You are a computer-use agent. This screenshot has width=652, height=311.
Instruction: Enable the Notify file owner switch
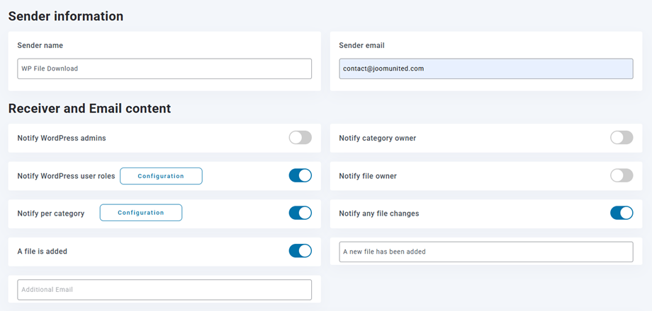tap(621, 175)
